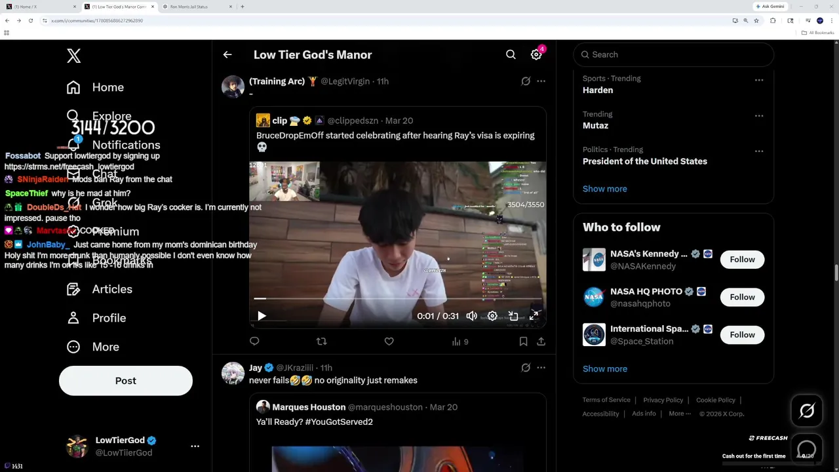
Task: Open video playback settings gear
Action: click(492, 316)
